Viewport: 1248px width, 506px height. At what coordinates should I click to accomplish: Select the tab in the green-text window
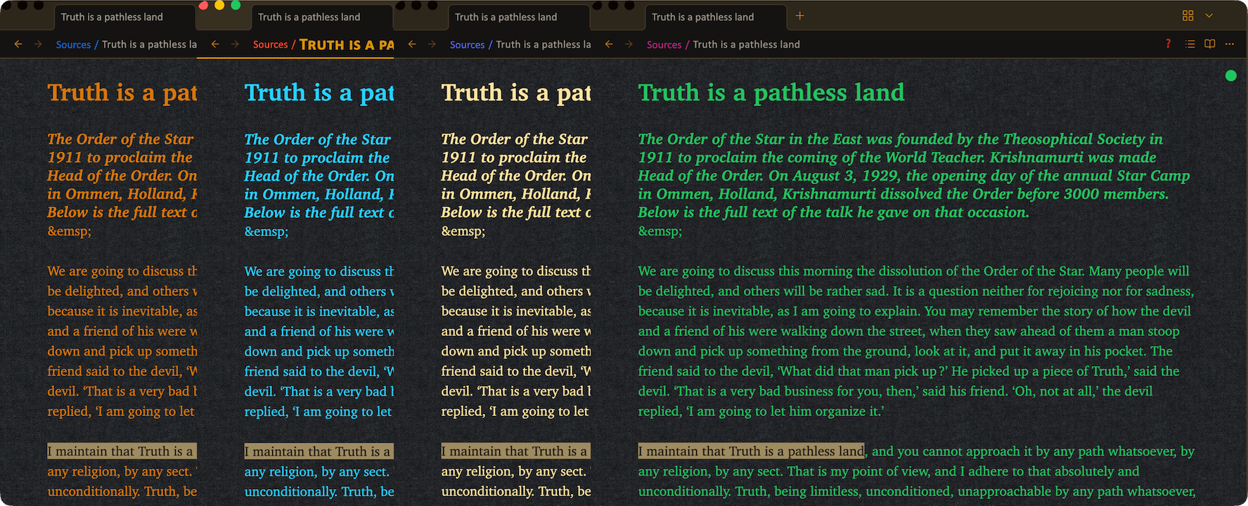715,17
